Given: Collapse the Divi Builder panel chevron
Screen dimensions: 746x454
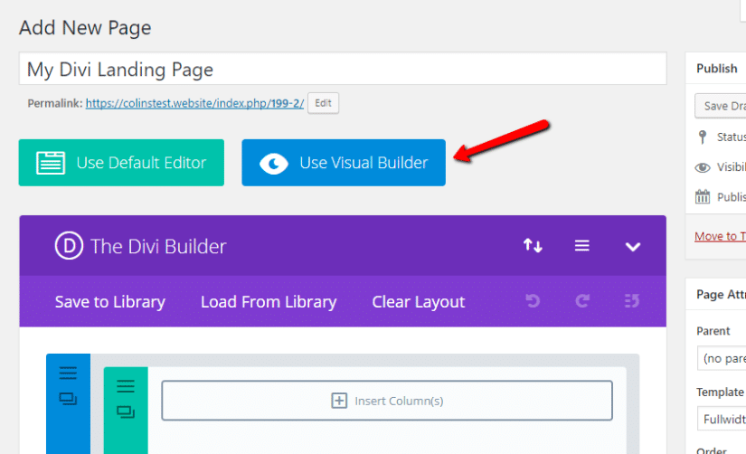Looking at the screenshot, I should pyautogui.click(x=633, y=247).
